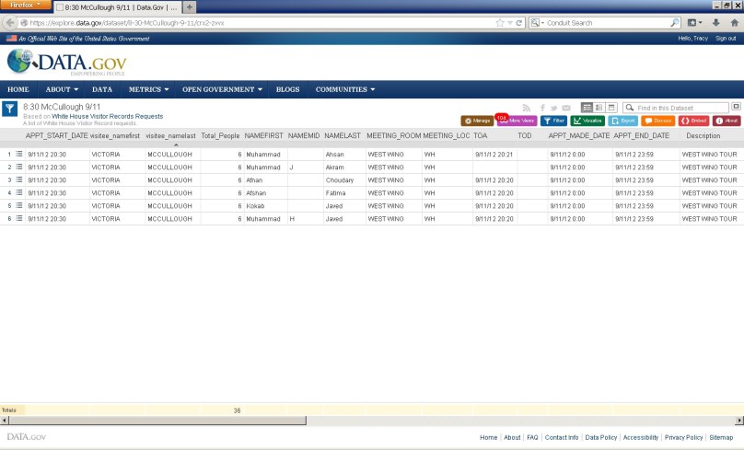
Task: Click the orange Discuss button
Action: click(657, 121)
